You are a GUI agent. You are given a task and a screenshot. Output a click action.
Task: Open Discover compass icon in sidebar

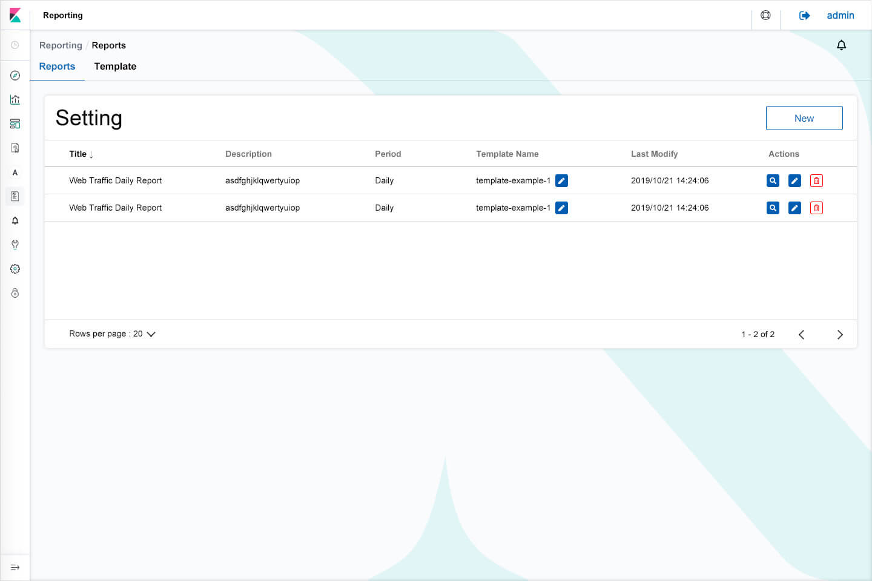[15, 76]
